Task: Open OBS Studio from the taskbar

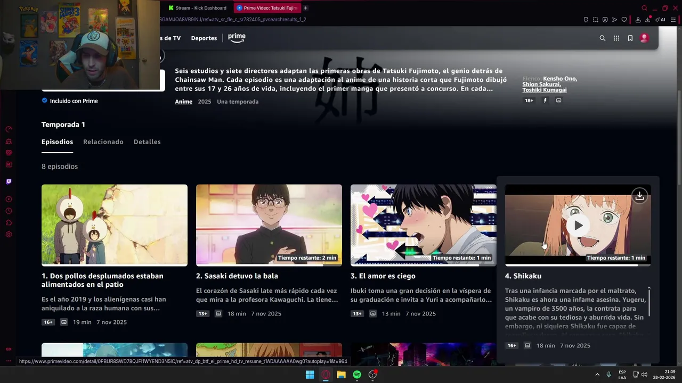Action: pos(373,374)
